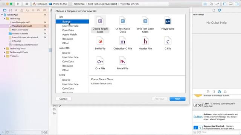Select the Cocoa Touch Class template

point(100,24)
